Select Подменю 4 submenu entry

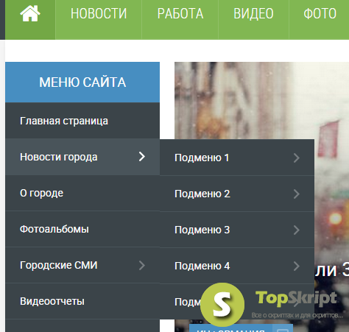(x=237, y=266)
